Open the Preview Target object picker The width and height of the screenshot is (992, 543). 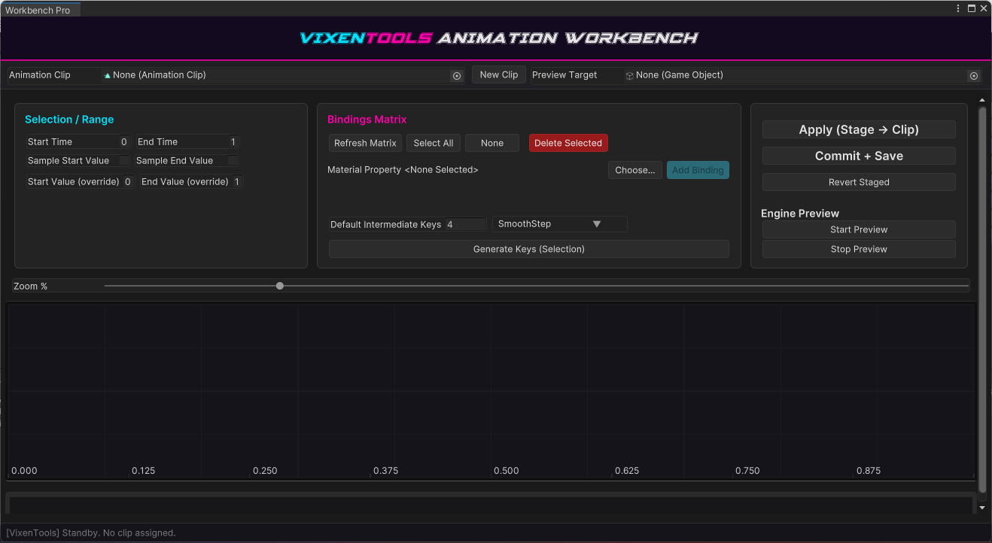[973, 76]
